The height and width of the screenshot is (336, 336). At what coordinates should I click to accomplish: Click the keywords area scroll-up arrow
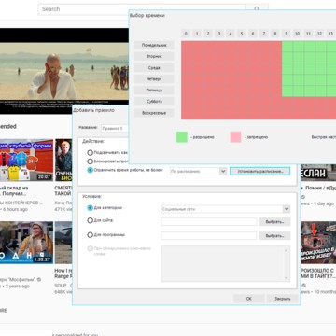(x=287, y=249)
